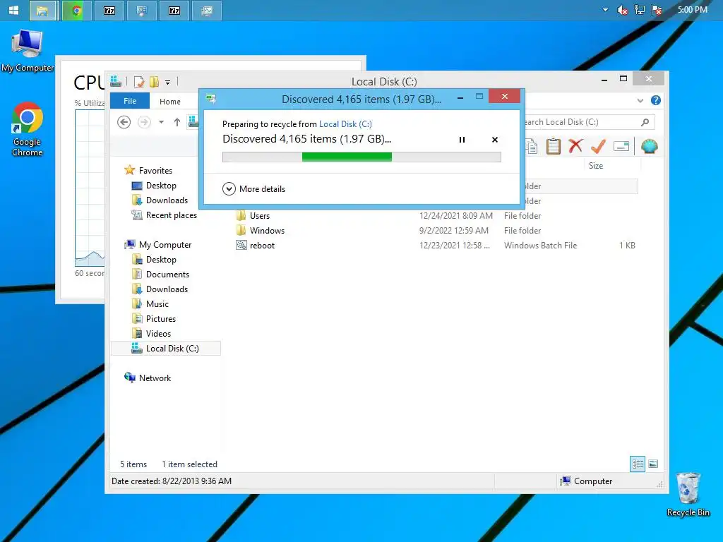
Task: Open the Google Chrome desktop shortcut
Action: 28,129
